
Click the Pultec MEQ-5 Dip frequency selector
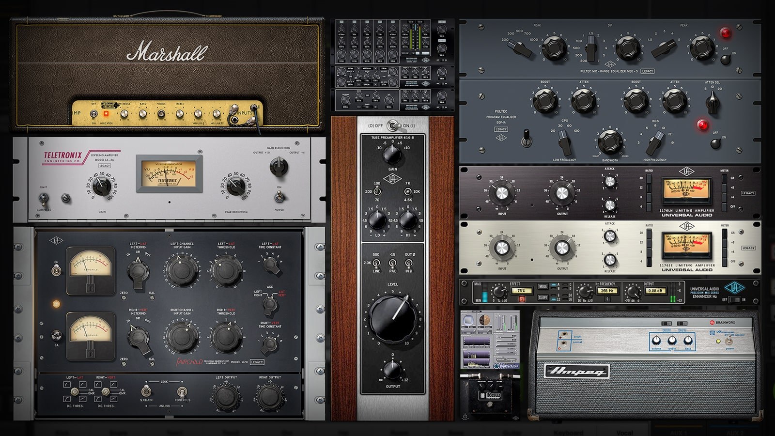[x=591, y=48]
